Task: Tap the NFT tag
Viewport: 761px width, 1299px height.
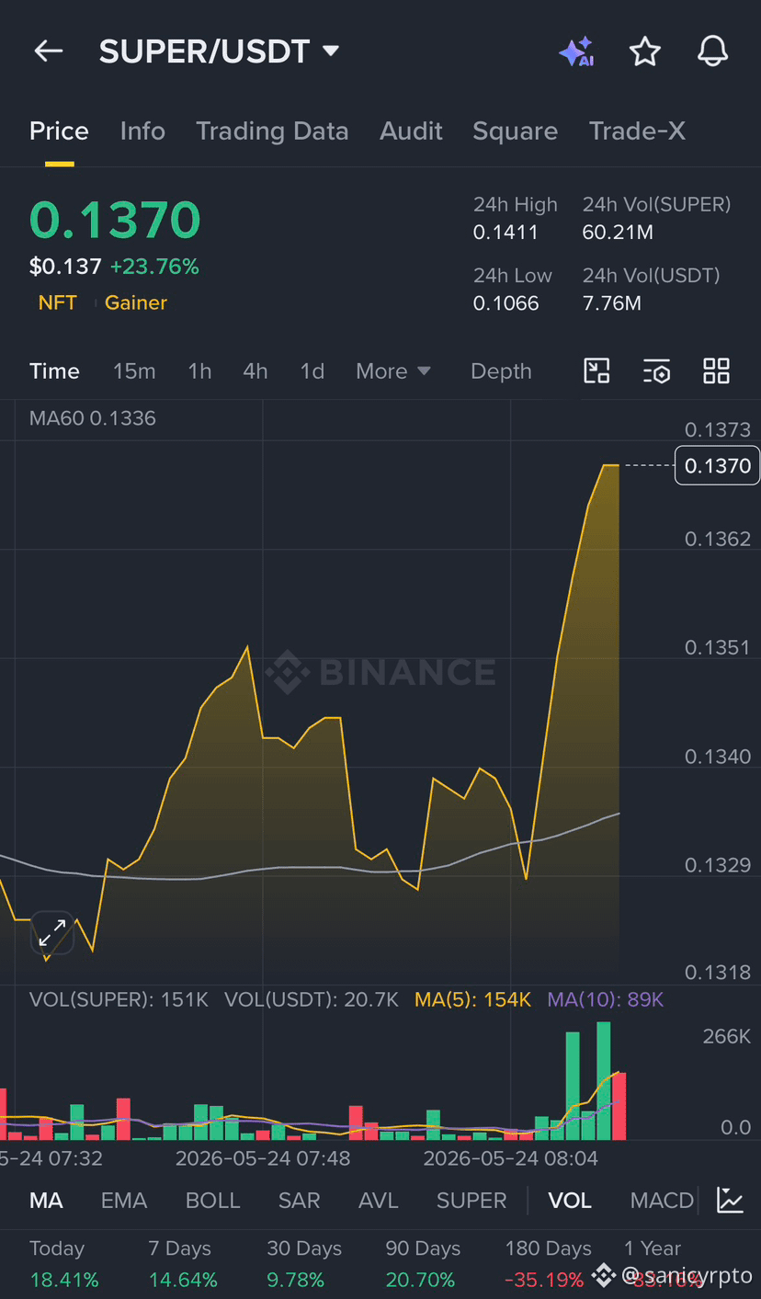Action: coord(57,302)
